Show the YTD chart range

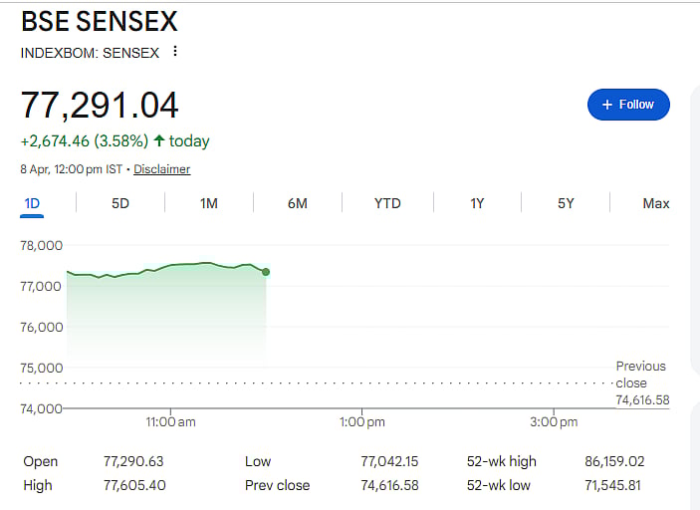[387, 203]
